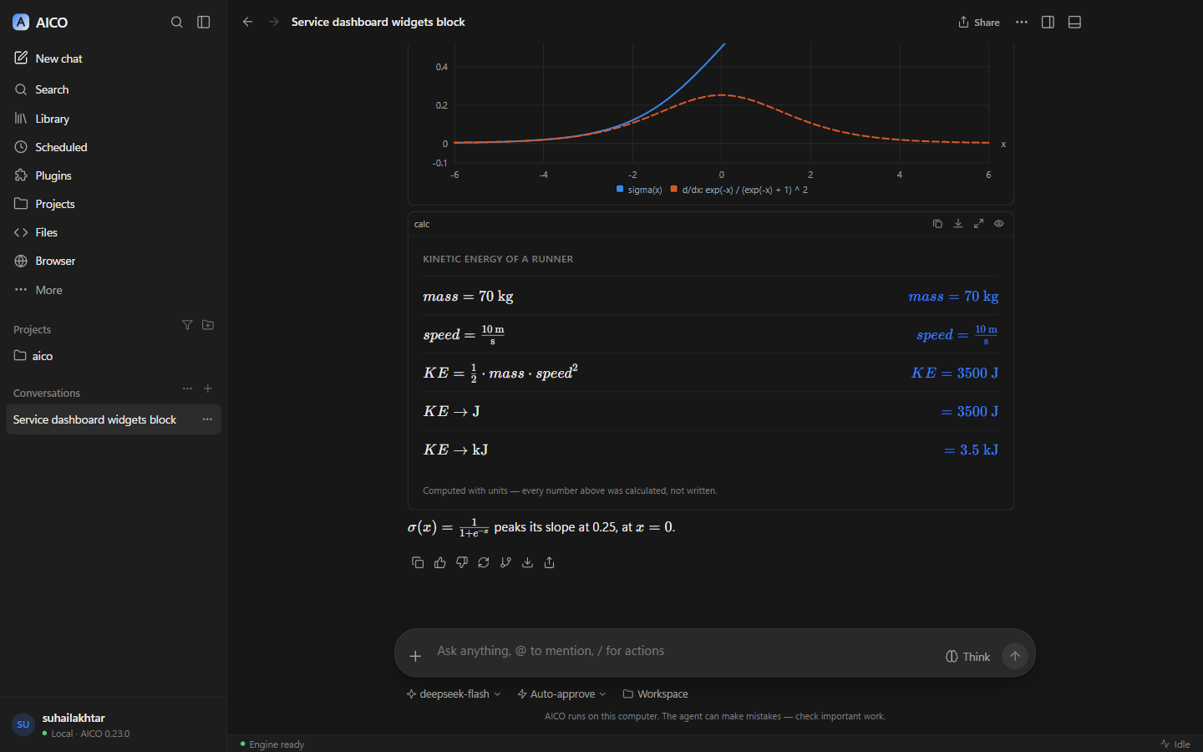Toggle the sigma(x) legend swatch

pos(620,189)
